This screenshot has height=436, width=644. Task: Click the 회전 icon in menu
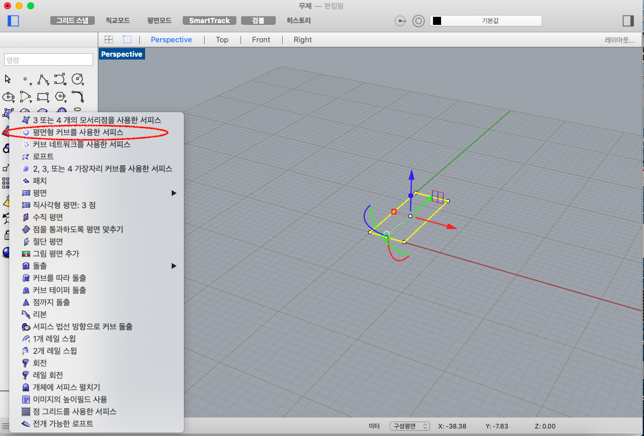26,363
